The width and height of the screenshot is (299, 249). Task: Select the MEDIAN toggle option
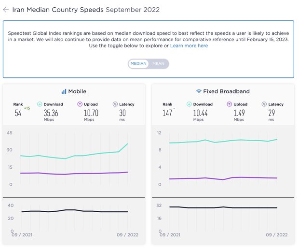139,64
